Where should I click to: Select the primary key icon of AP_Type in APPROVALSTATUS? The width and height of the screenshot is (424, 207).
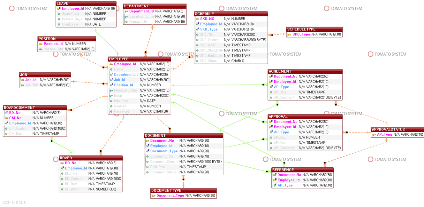[x=374, y=134]
